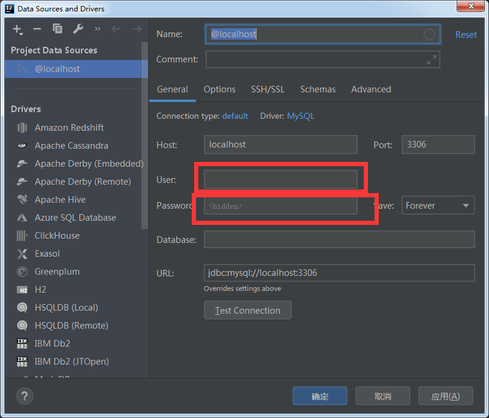
Task: Click IBM Db2 driver icon
Action: pos(22,344)
